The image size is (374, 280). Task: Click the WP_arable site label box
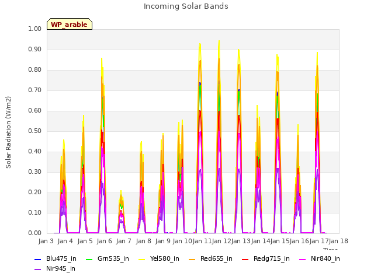tap(70, 24)
